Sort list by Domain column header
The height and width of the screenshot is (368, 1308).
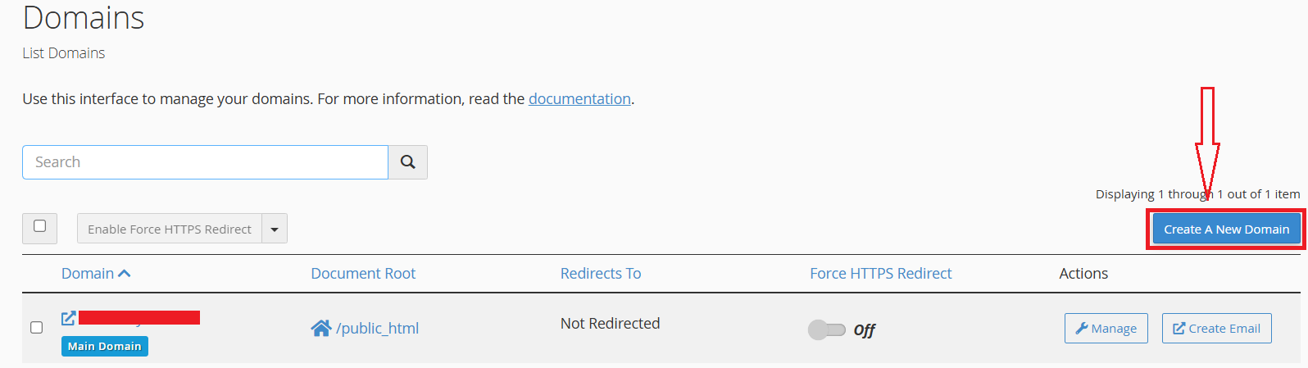click(x=88, y=274)
